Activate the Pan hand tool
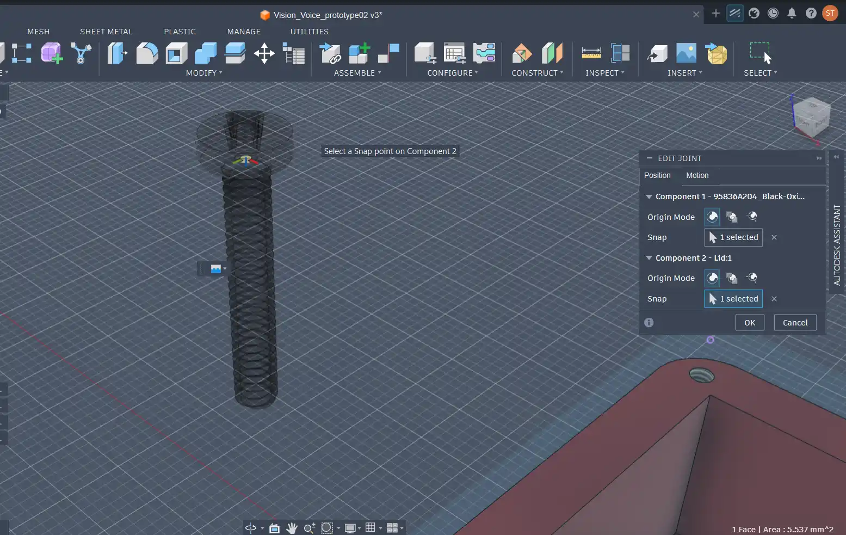Image resolution: width=846 pixels, height=535 pixels. [x=292, y=528]
